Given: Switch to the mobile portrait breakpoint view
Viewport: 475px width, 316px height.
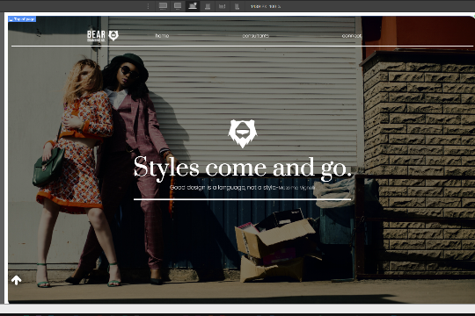Looking at the screenshot, I should [237, 6].
